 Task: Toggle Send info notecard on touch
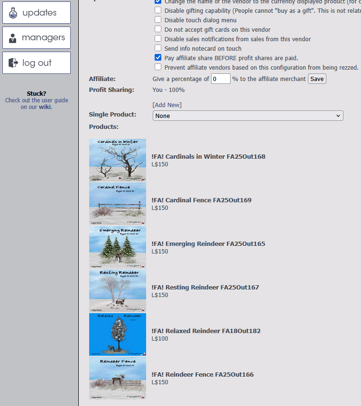(158, 48)
